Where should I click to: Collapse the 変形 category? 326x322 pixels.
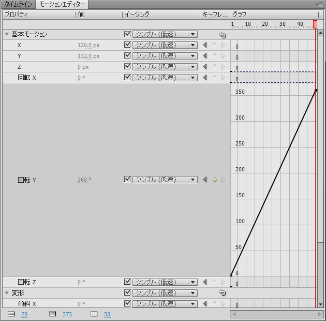click(x=7, y=293)
